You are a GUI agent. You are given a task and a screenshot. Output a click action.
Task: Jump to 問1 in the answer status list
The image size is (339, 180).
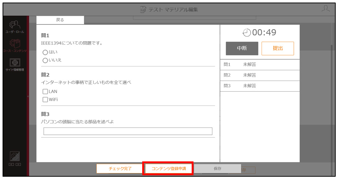point(260,64)
